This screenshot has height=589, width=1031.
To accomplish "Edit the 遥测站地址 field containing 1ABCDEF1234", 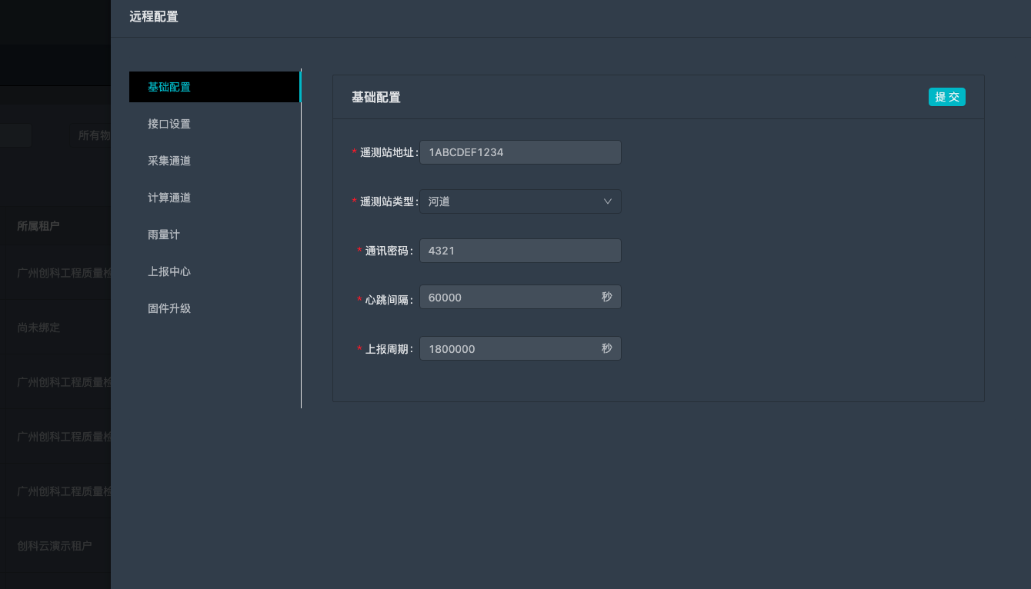I will 520,151.
